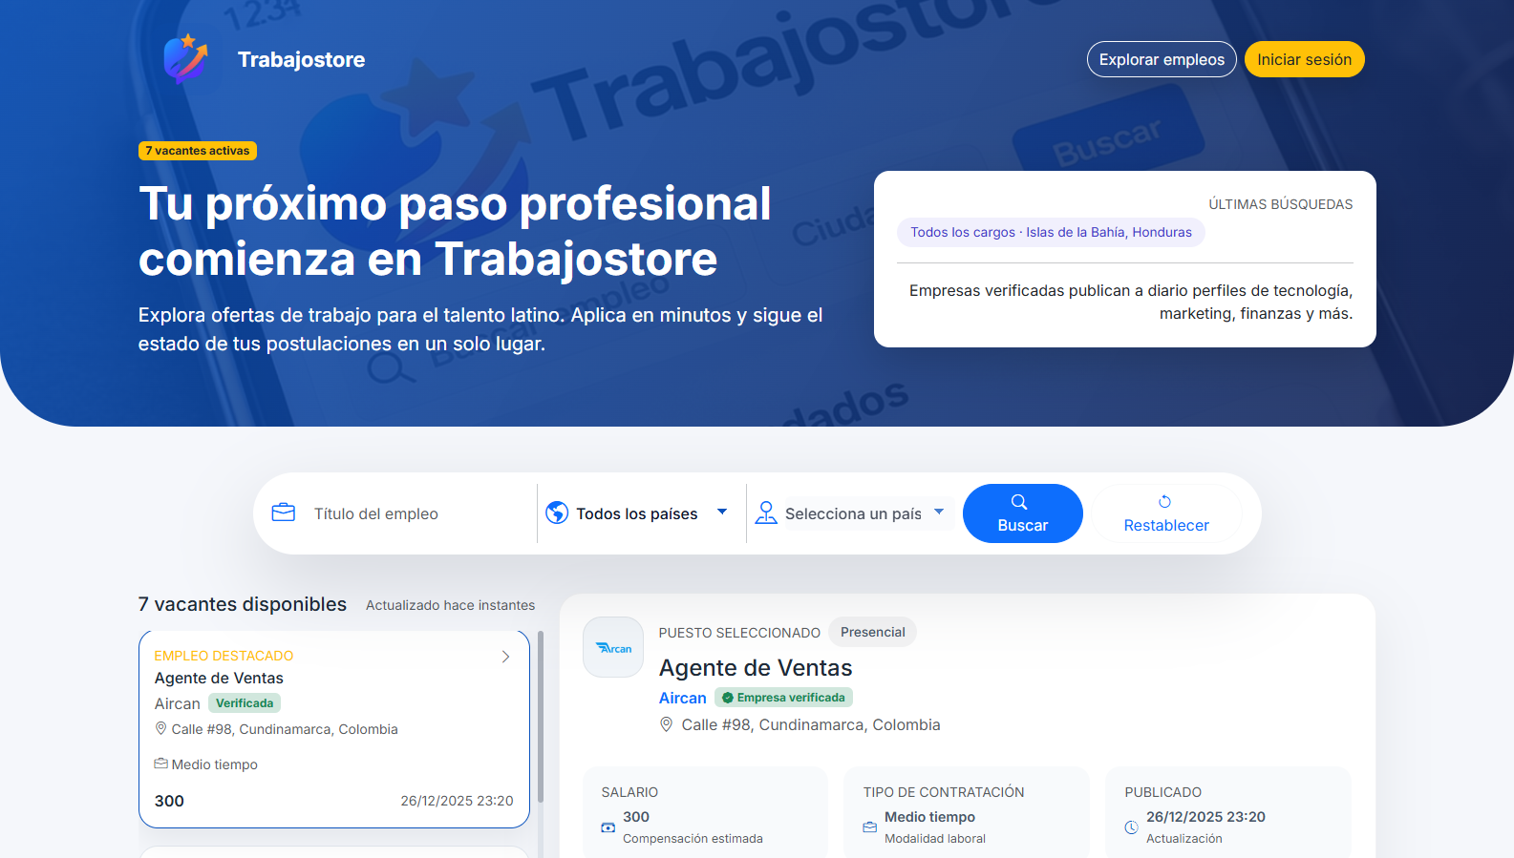The width and height of the screenshot is (1514, 858).
Task: Select the 26/12/2025 23:20 date on job card
Action: pyautogui.click(x=457, y=801)
